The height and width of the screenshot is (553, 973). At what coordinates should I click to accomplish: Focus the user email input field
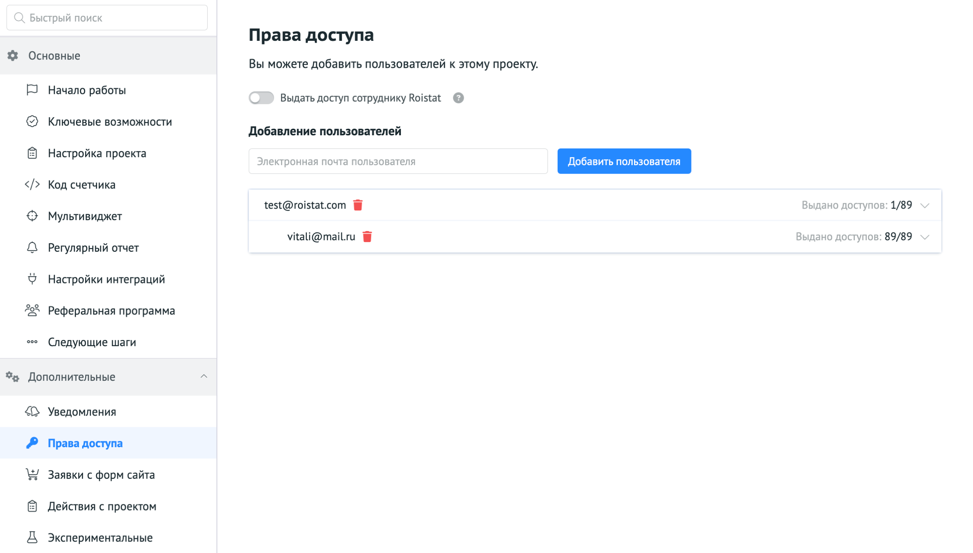point(398,161)
